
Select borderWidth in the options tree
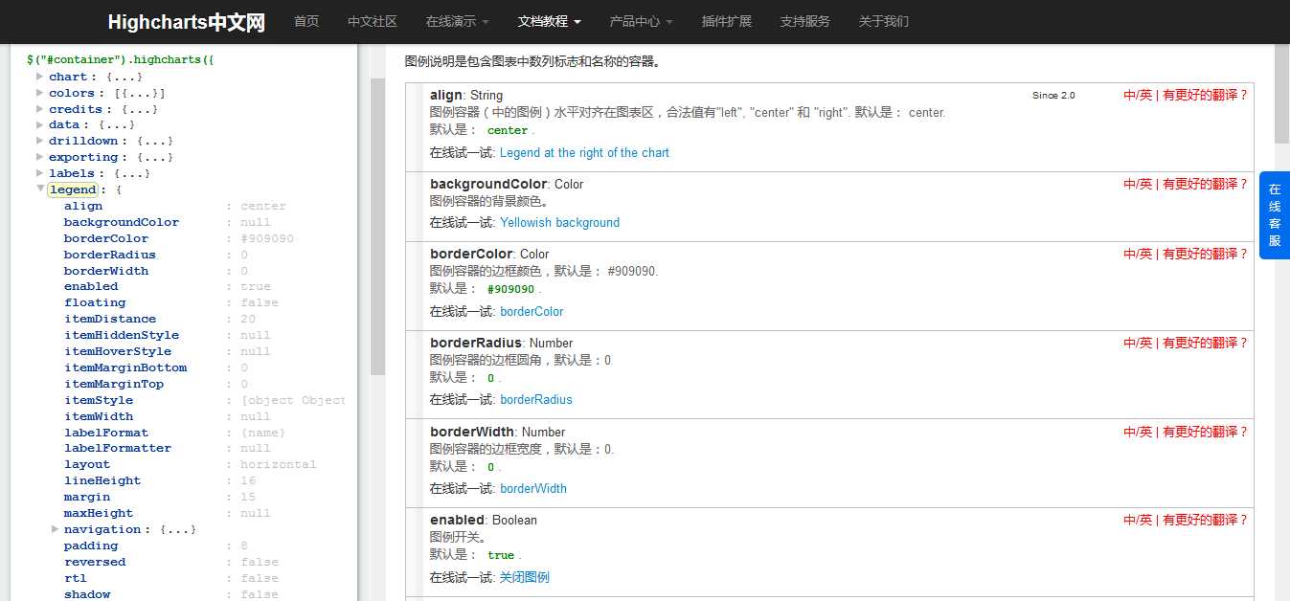click(x=106, y=271)
